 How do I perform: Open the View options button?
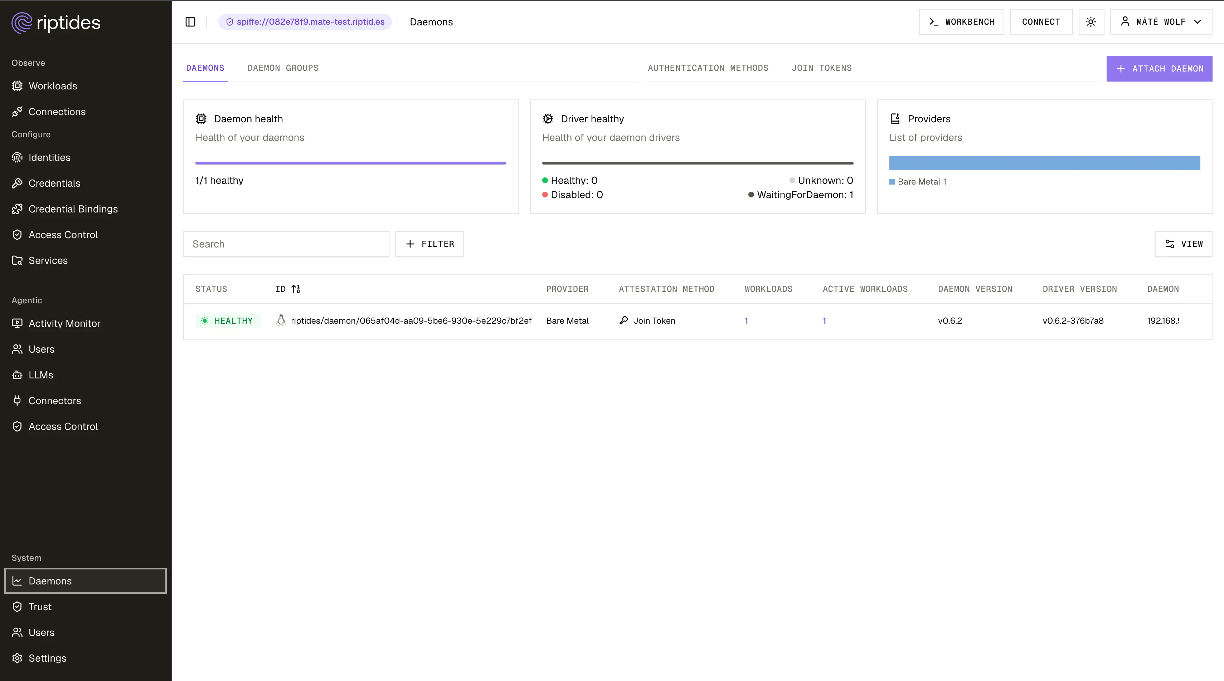[1183, 244]
